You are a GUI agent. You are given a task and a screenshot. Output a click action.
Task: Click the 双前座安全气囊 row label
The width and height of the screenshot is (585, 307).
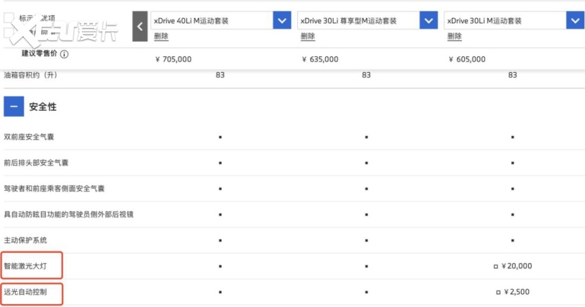(x=29, y=137)
